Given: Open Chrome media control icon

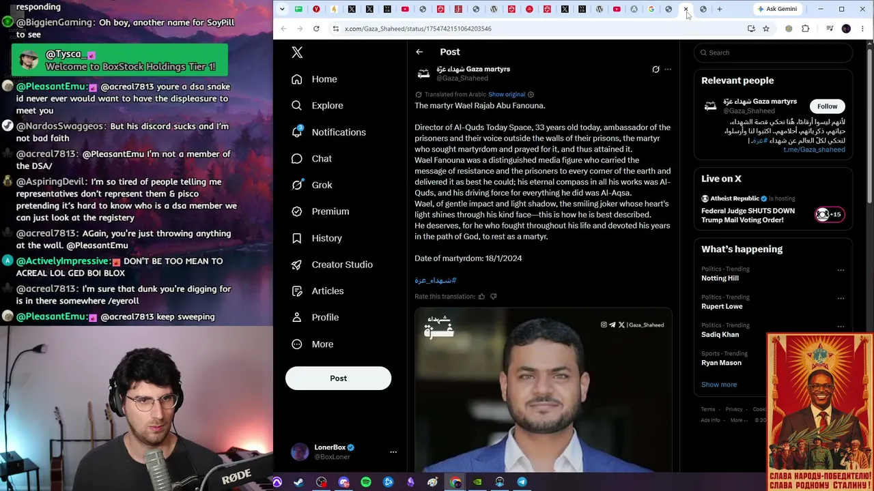Looking at the screenshot, I should click(830, 29).
